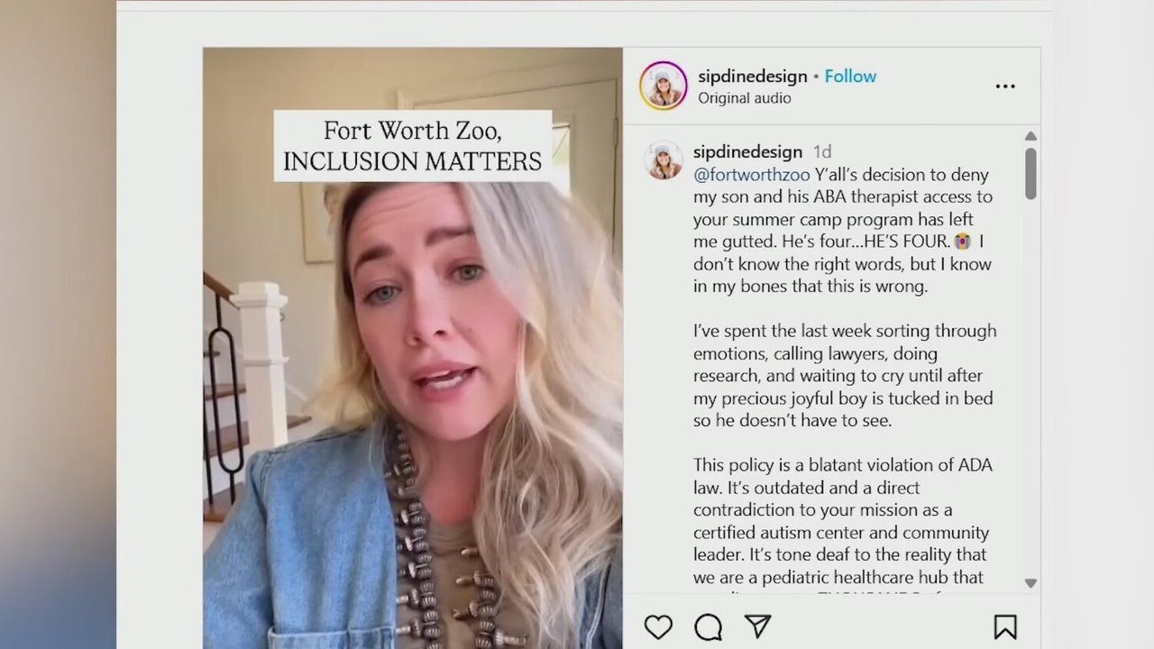Click the 1d timestamp on the caption
This screenshot has width=1154, height=649.
pos(822,151)
